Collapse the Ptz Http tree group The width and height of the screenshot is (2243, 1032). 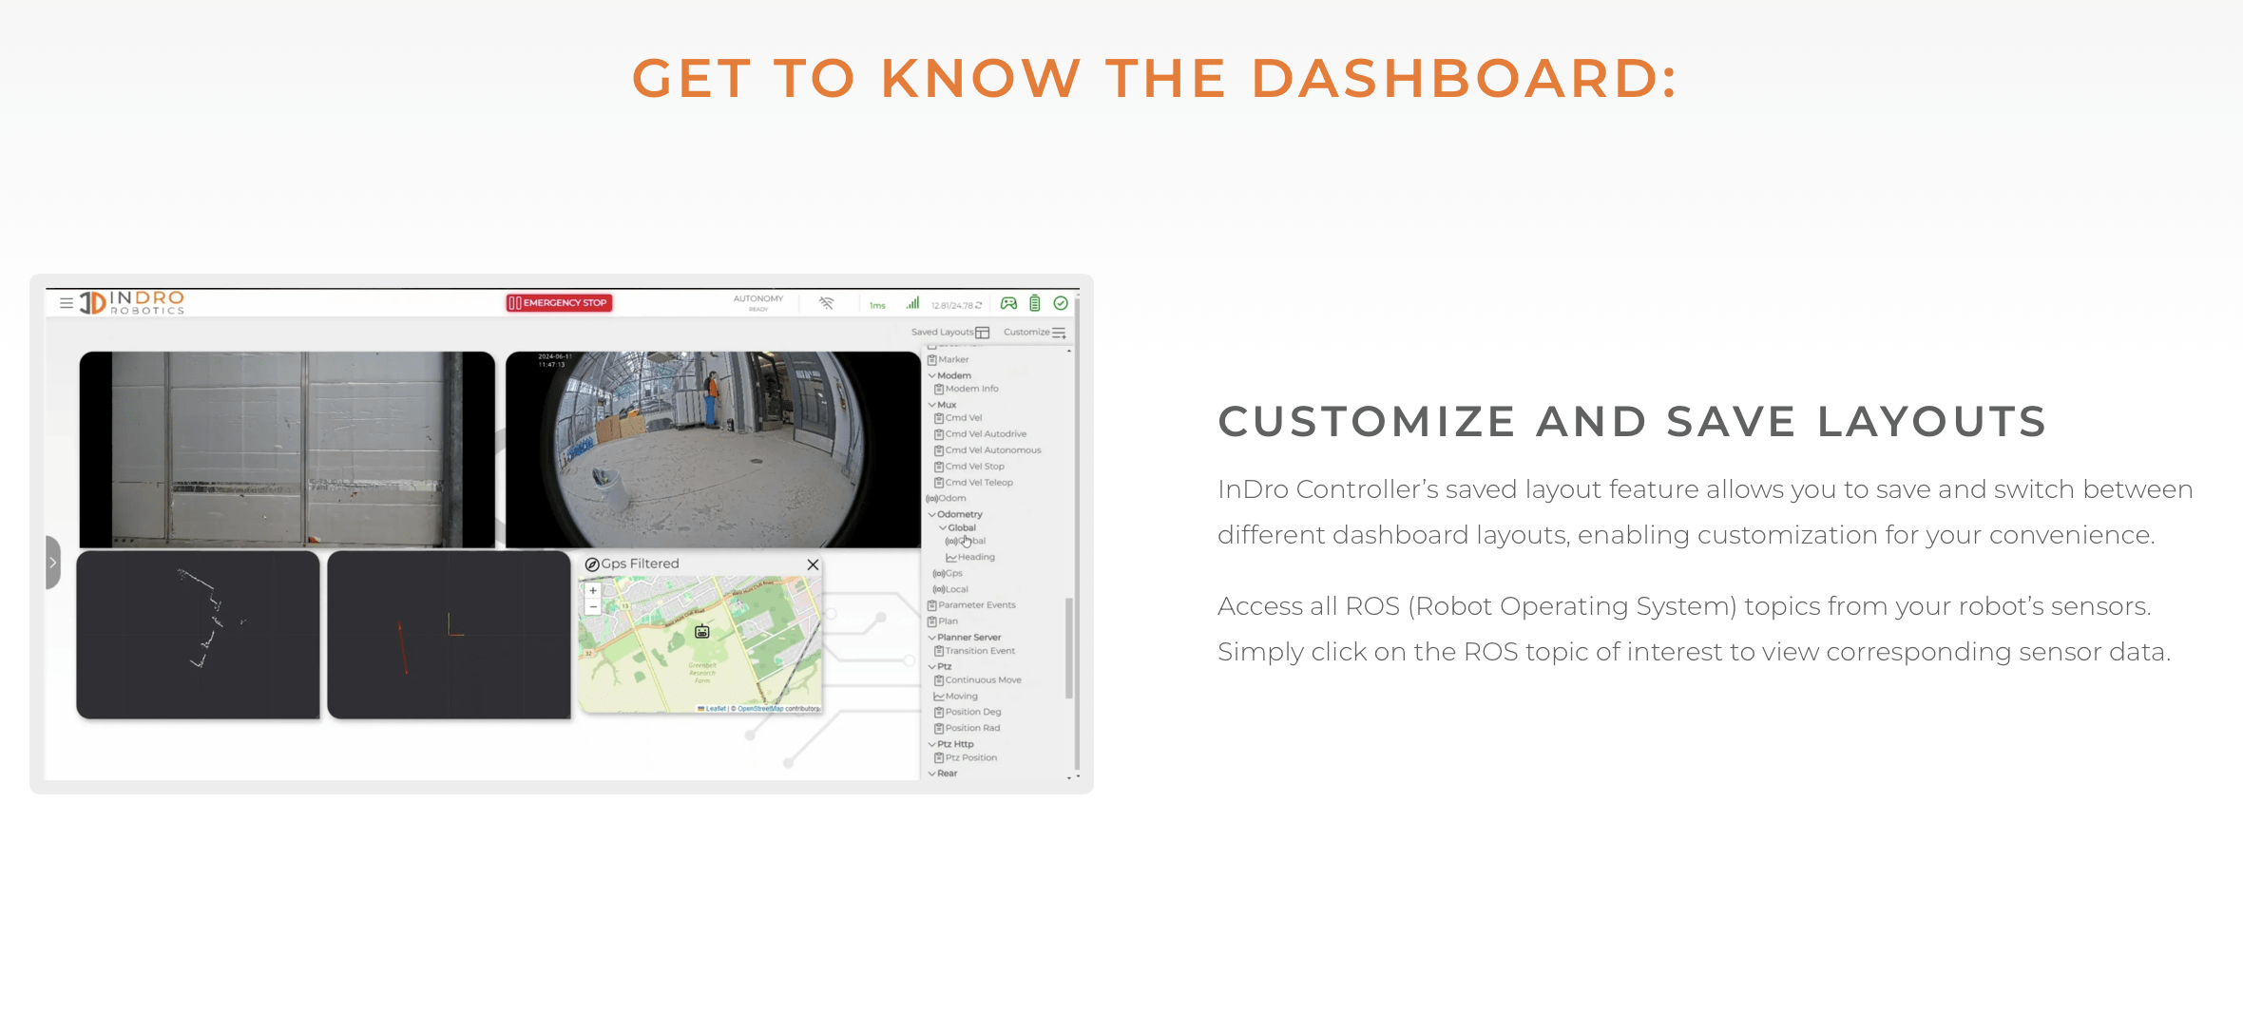point(932,744)
